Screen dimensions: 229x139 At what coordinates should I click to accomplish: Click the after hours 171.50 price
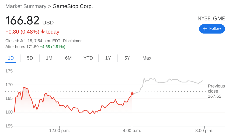tap(32, 47)
